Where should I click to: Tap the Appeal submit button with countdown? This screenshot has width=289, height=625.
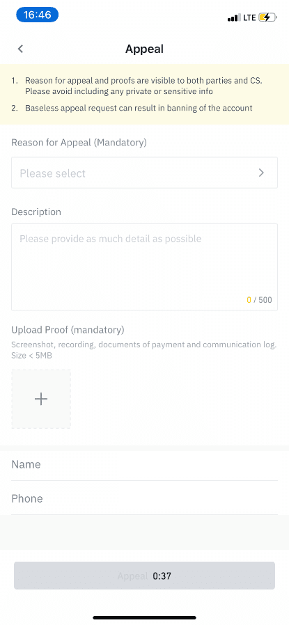(x=144, y=576)
